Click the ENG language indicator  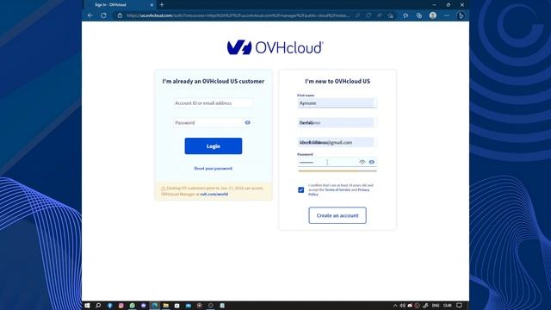(436, 306)
